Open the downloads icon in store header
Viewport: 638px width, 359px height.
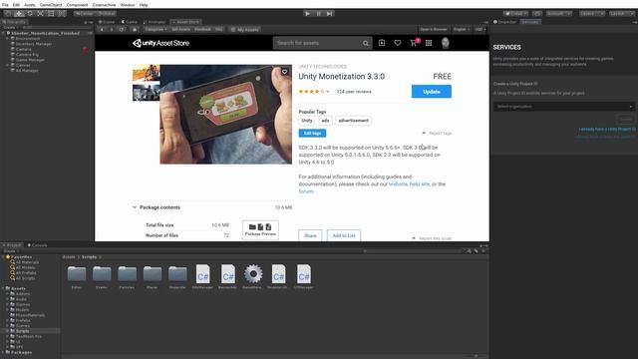(382, 43)
